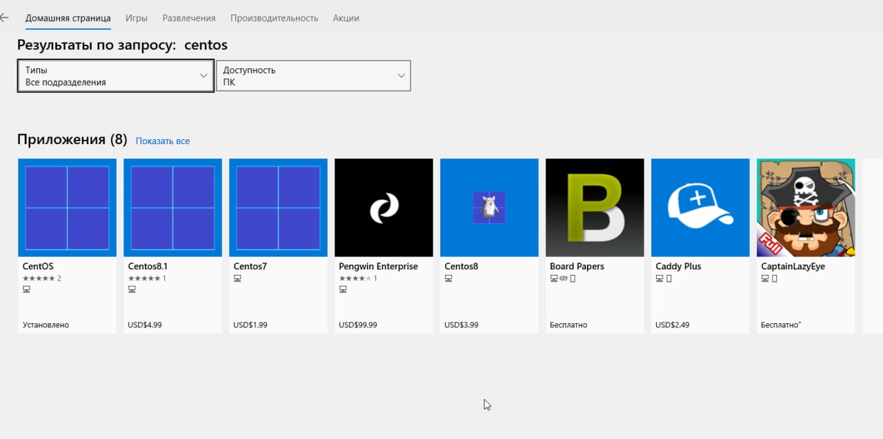Open the Доступность filter dropdown
Viewport: 883px width, 439px height.
313,76
